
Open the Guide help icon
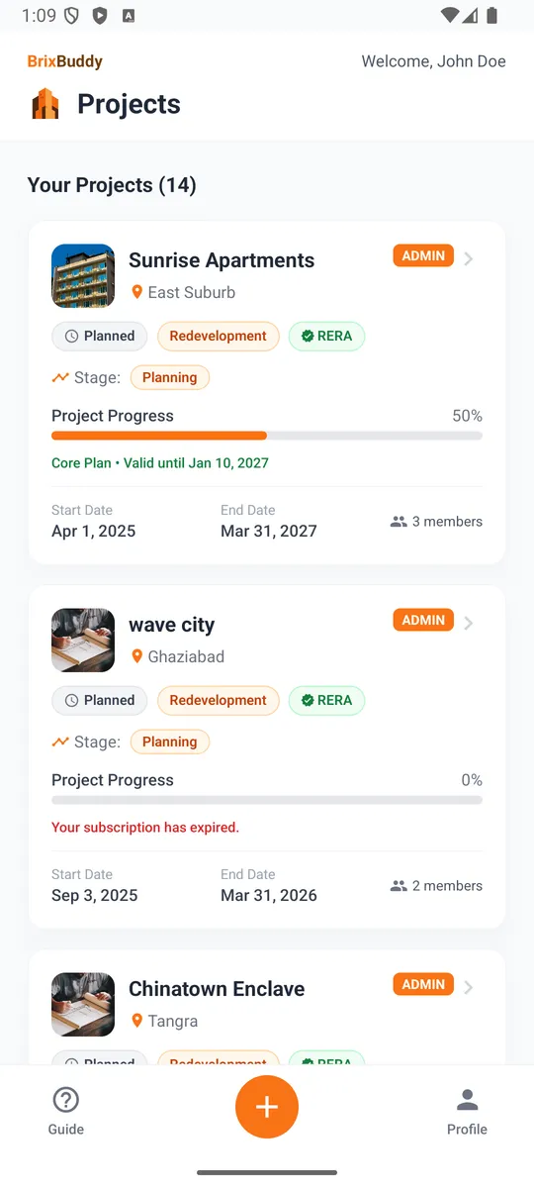[x=66, y=1100]
